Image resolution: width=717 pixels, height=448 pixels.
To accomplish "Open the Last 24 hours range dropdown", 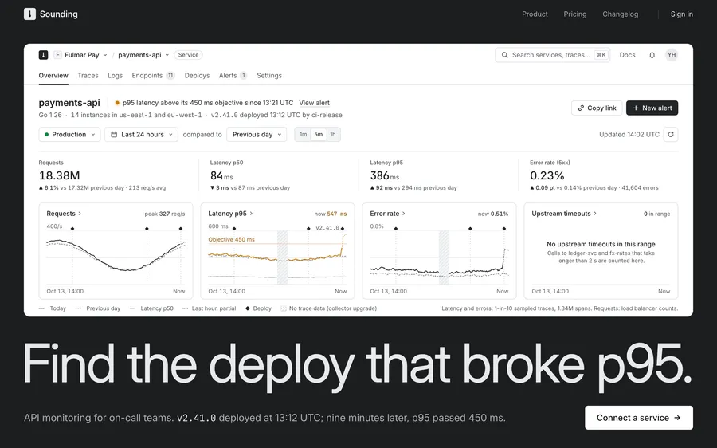I will tap(141, 135).
